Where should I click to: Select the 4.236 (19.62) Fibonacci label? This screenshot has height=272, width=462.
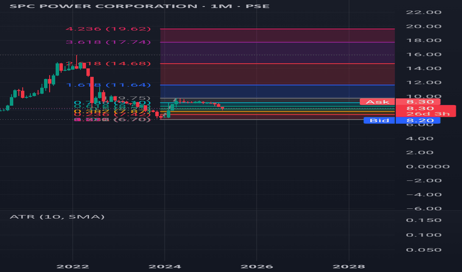pyautogui.click(x=108, y=29)
